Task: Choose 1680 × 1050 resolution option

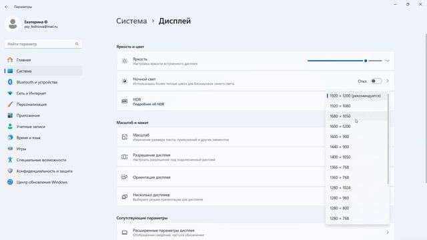Action: 356,116
